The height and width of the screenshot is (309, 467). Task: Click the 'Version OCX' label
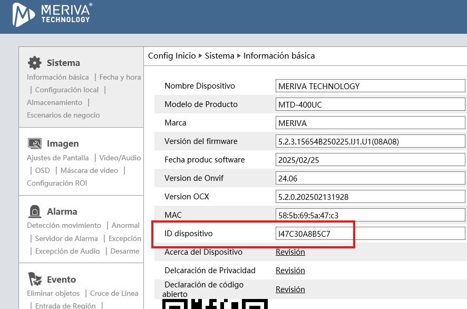click(x=187, y=197)
